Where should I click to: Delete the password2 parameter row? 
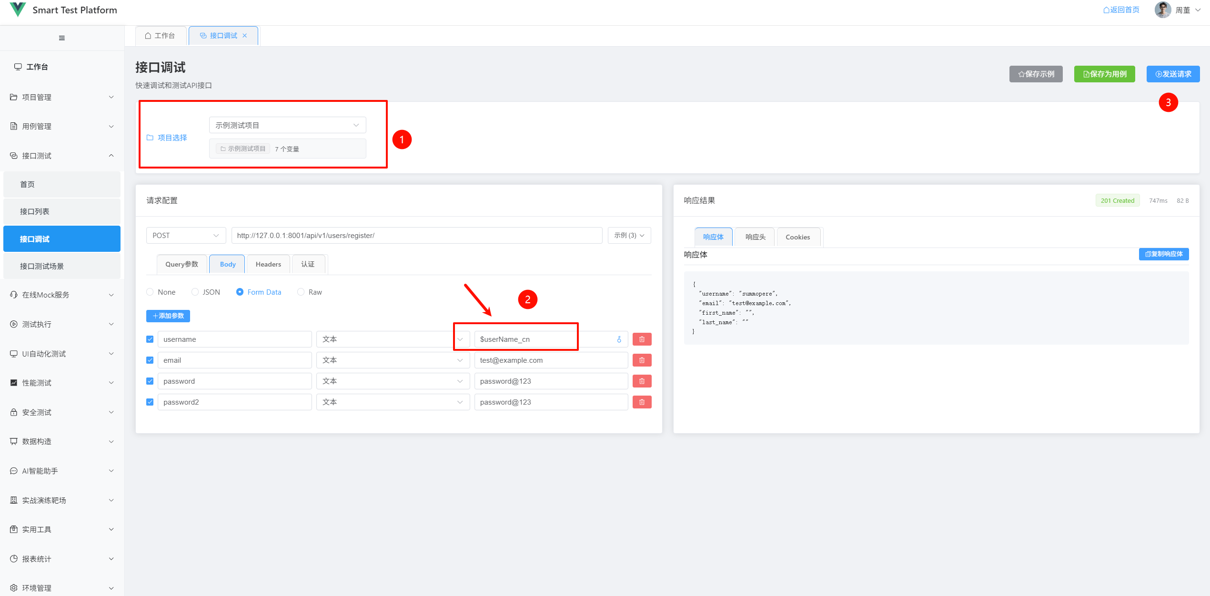coord(642,402)
